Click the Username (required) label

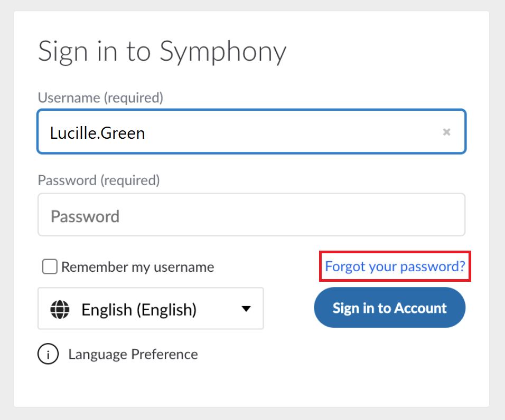click(x=100, y=98)
